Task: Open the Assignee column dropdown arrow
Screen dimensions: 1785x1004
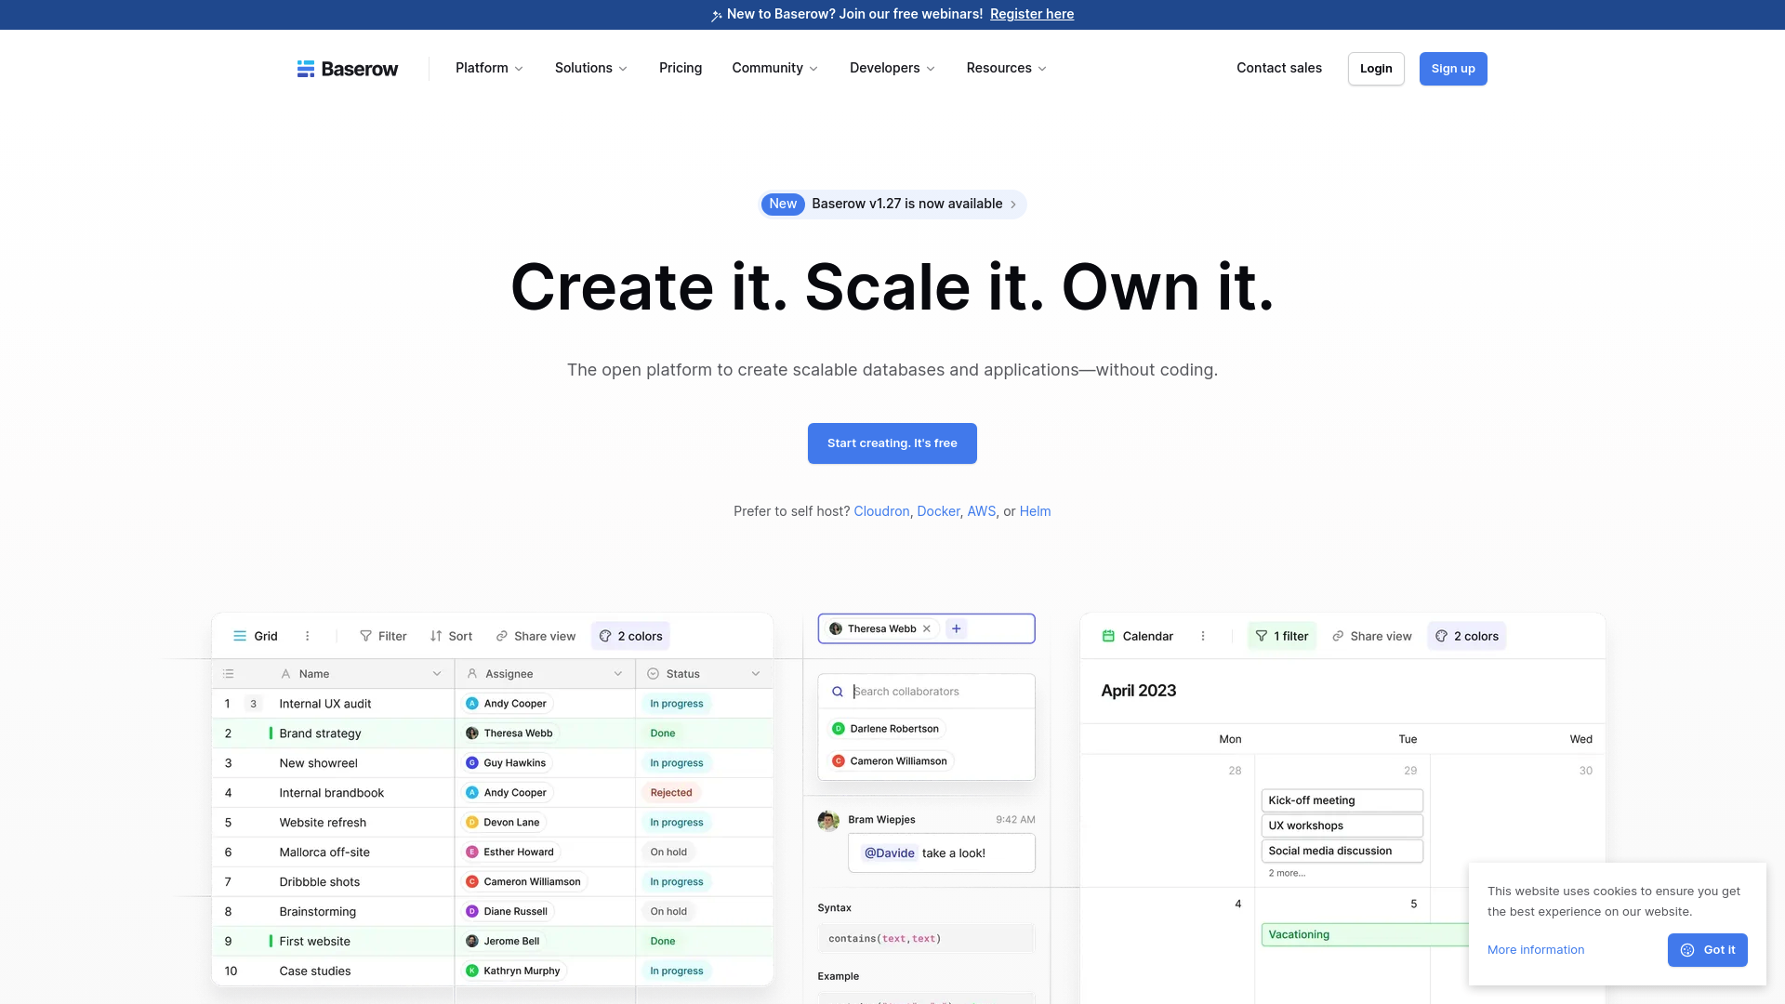Action: pos(618,674)
